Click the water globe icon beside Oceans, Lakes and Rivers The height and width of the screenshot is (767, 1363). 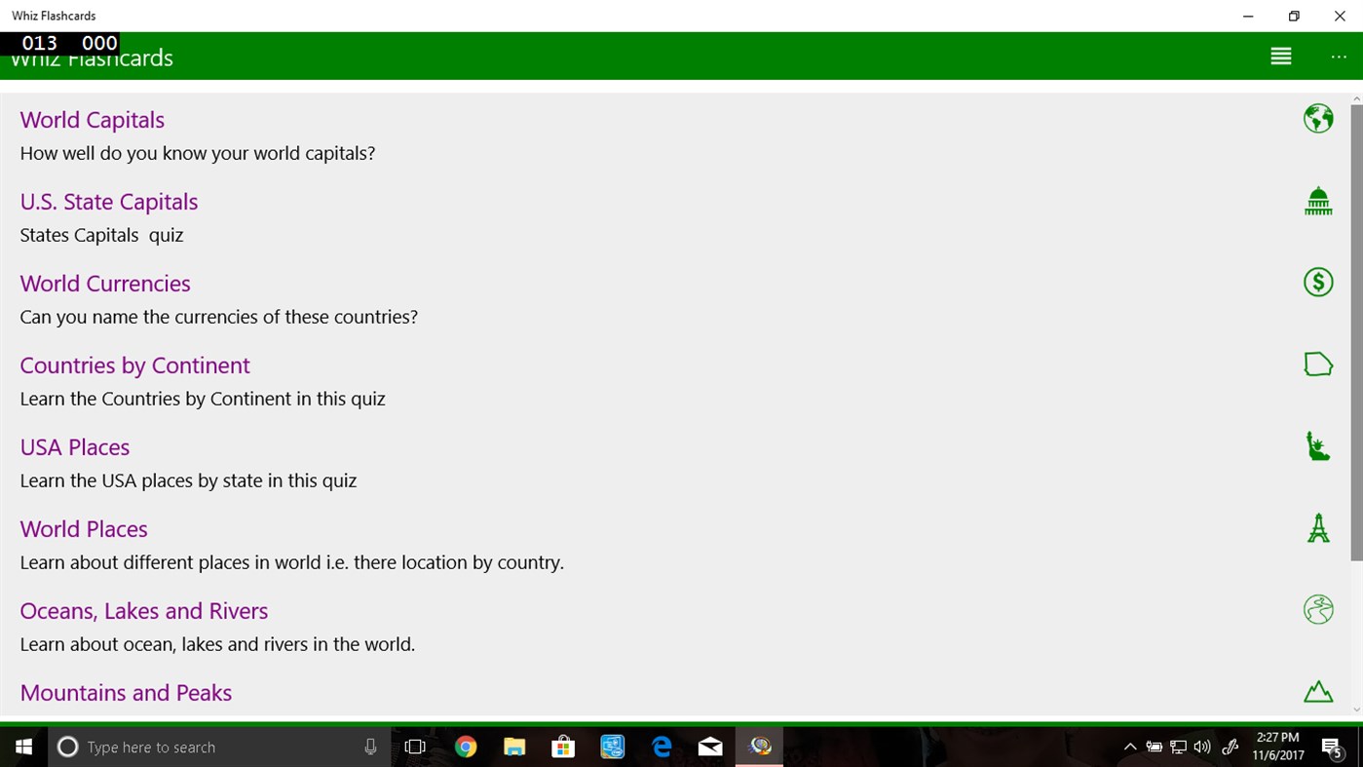[x=1317, y=609]
